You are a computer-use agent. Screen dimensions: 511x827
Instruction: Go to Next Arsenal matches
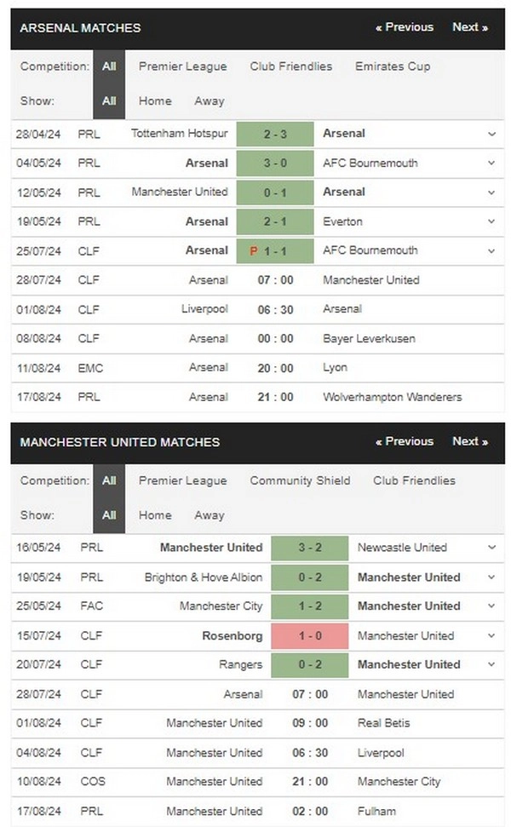pos(470,27)
